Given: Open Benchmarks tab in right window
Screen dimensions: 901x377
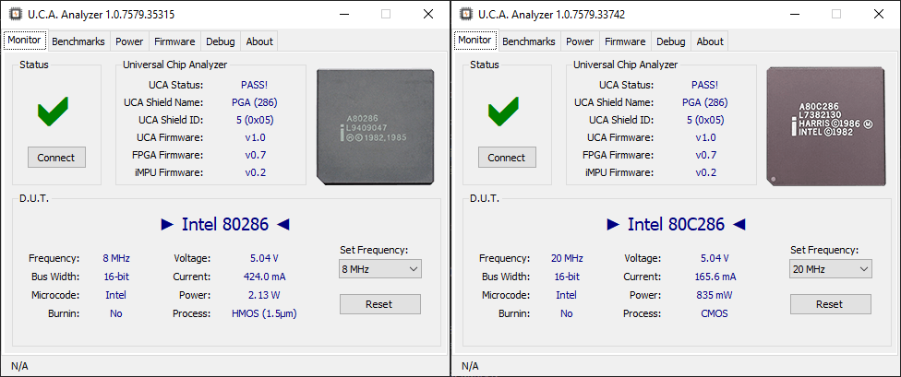Looking at the screenshot, I should [x=529, y=41].
